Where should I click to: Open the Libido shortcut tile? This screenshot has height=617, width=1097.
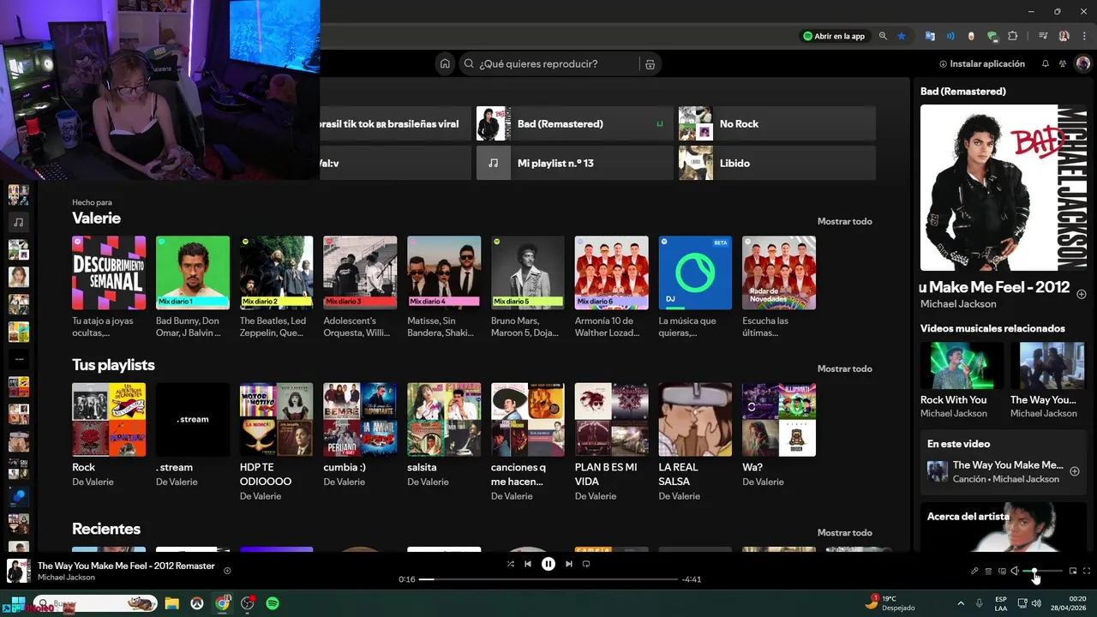(776, 163)
